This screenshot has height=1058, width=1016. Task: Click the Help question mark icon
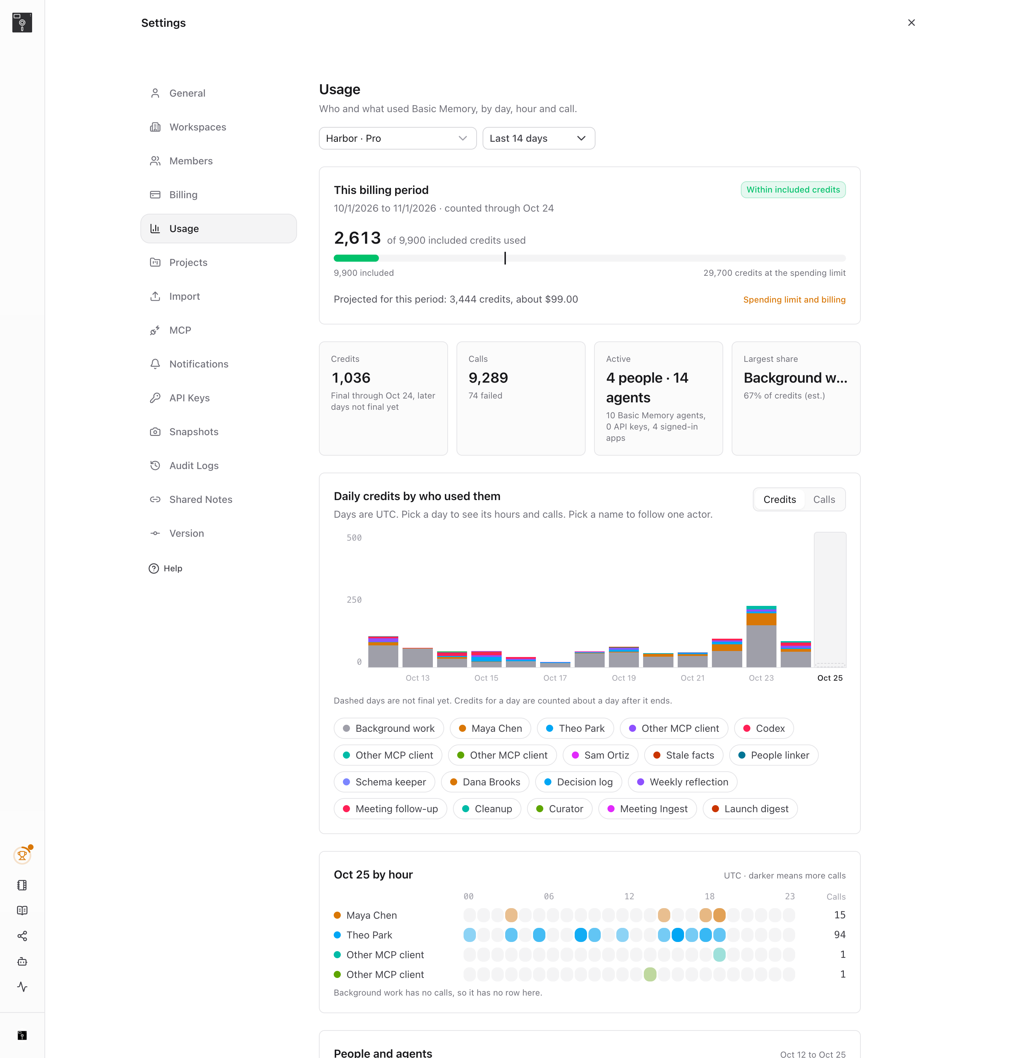click(154, 568)
